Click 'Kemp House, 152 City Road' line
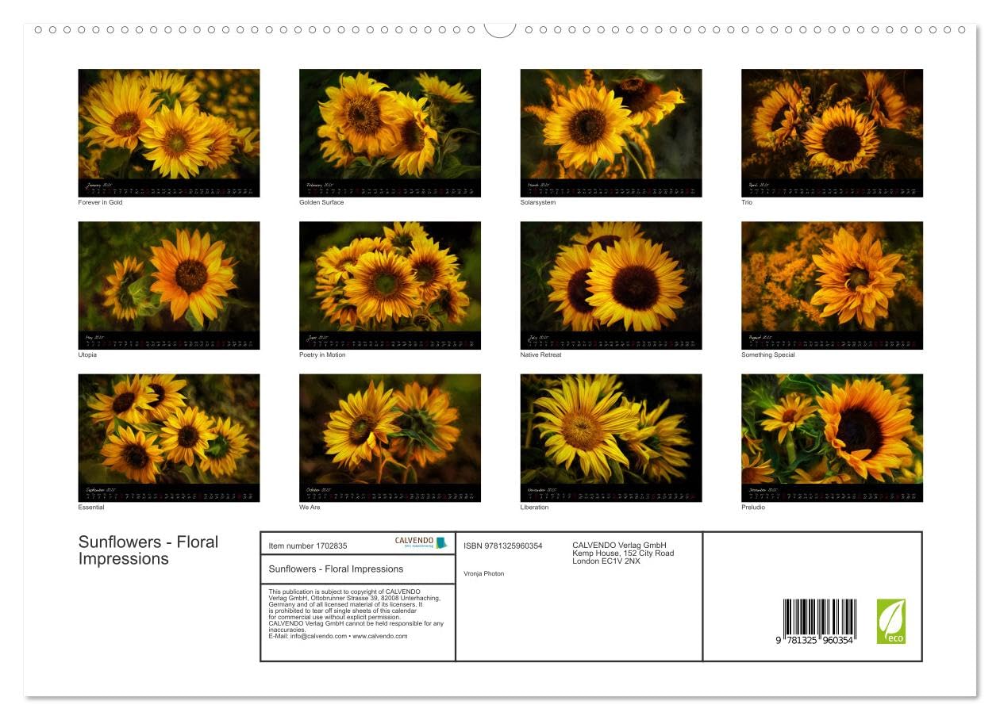The width and height of the screenshot is (1000, 720). (x=623, y=553)
